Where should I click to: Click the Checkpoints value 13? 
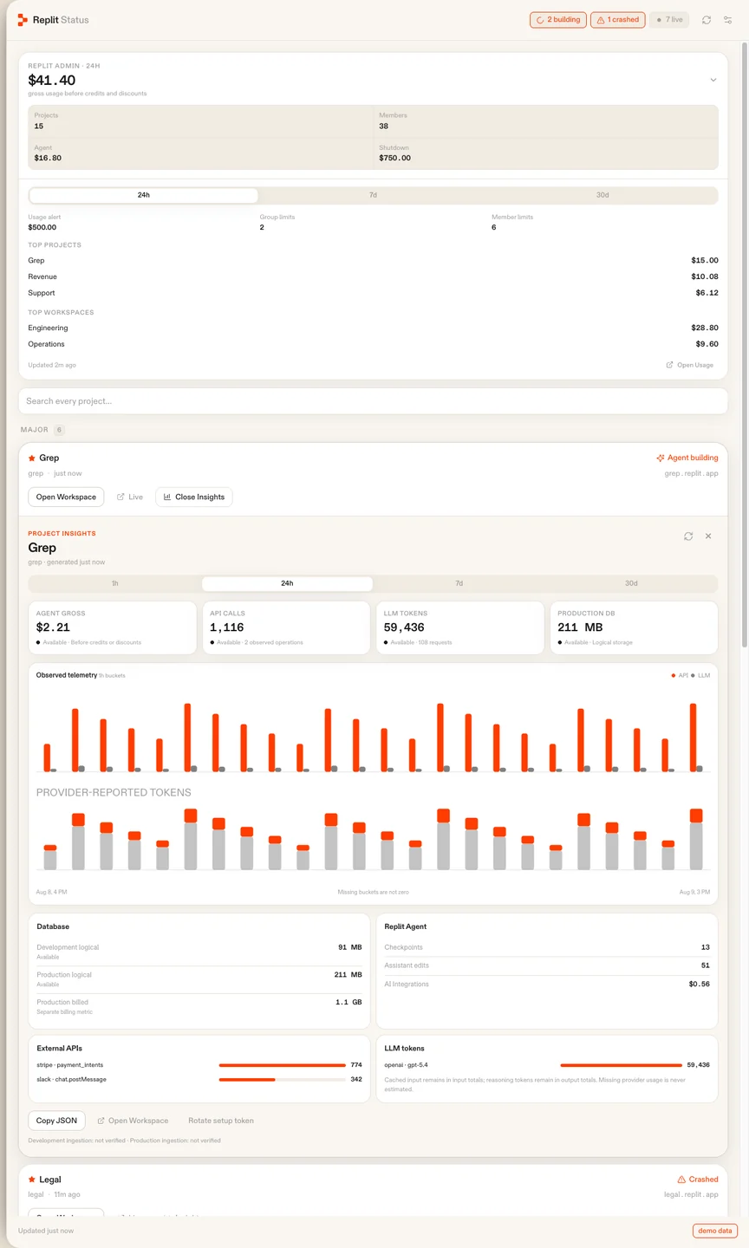pyautogui.click(x=706, y=947)
